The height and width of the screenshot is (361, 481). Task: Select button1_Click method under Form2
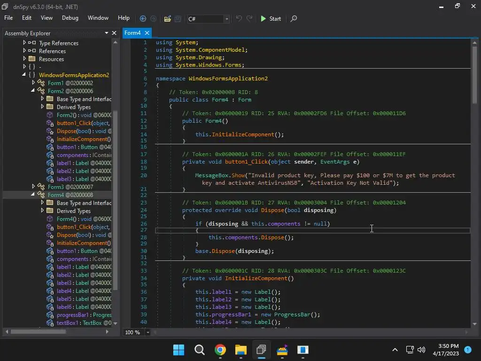coord(83,123)
